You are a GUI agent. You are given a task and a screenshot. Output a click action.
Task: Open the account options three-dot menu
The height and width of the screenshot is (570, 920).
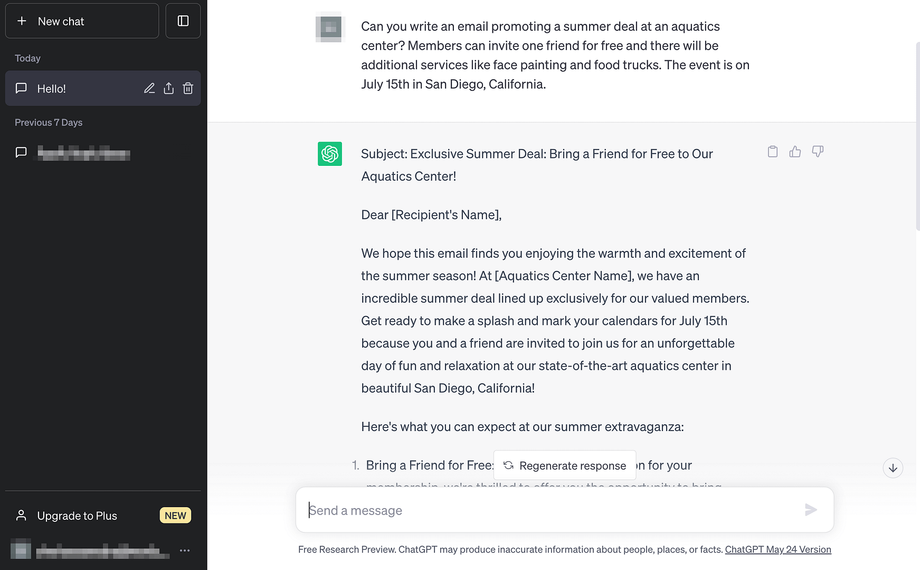pyautogui.click(x=185, y=550)
